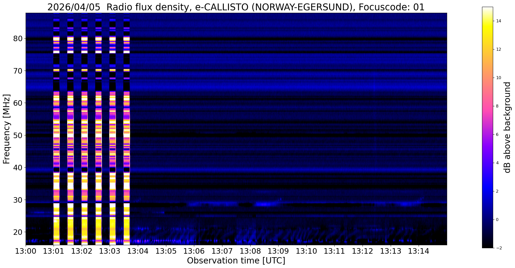
Task: Click the 'dB above background' colorbar label
Action: coord(507,127)
